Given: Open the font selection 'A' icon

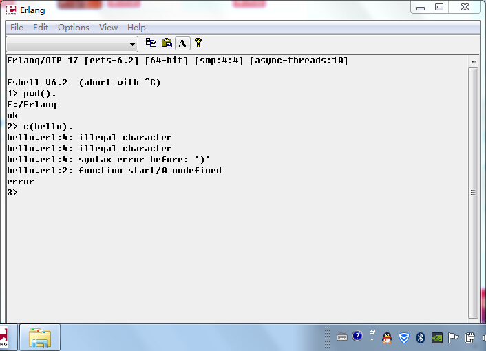Looking at the screenshot, I should (182, 43).
